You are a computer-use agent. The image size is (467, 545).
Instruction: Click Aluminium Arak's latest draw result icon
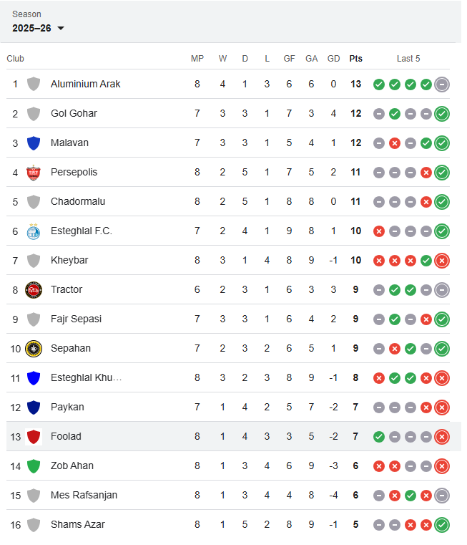(x=442, y=84)
